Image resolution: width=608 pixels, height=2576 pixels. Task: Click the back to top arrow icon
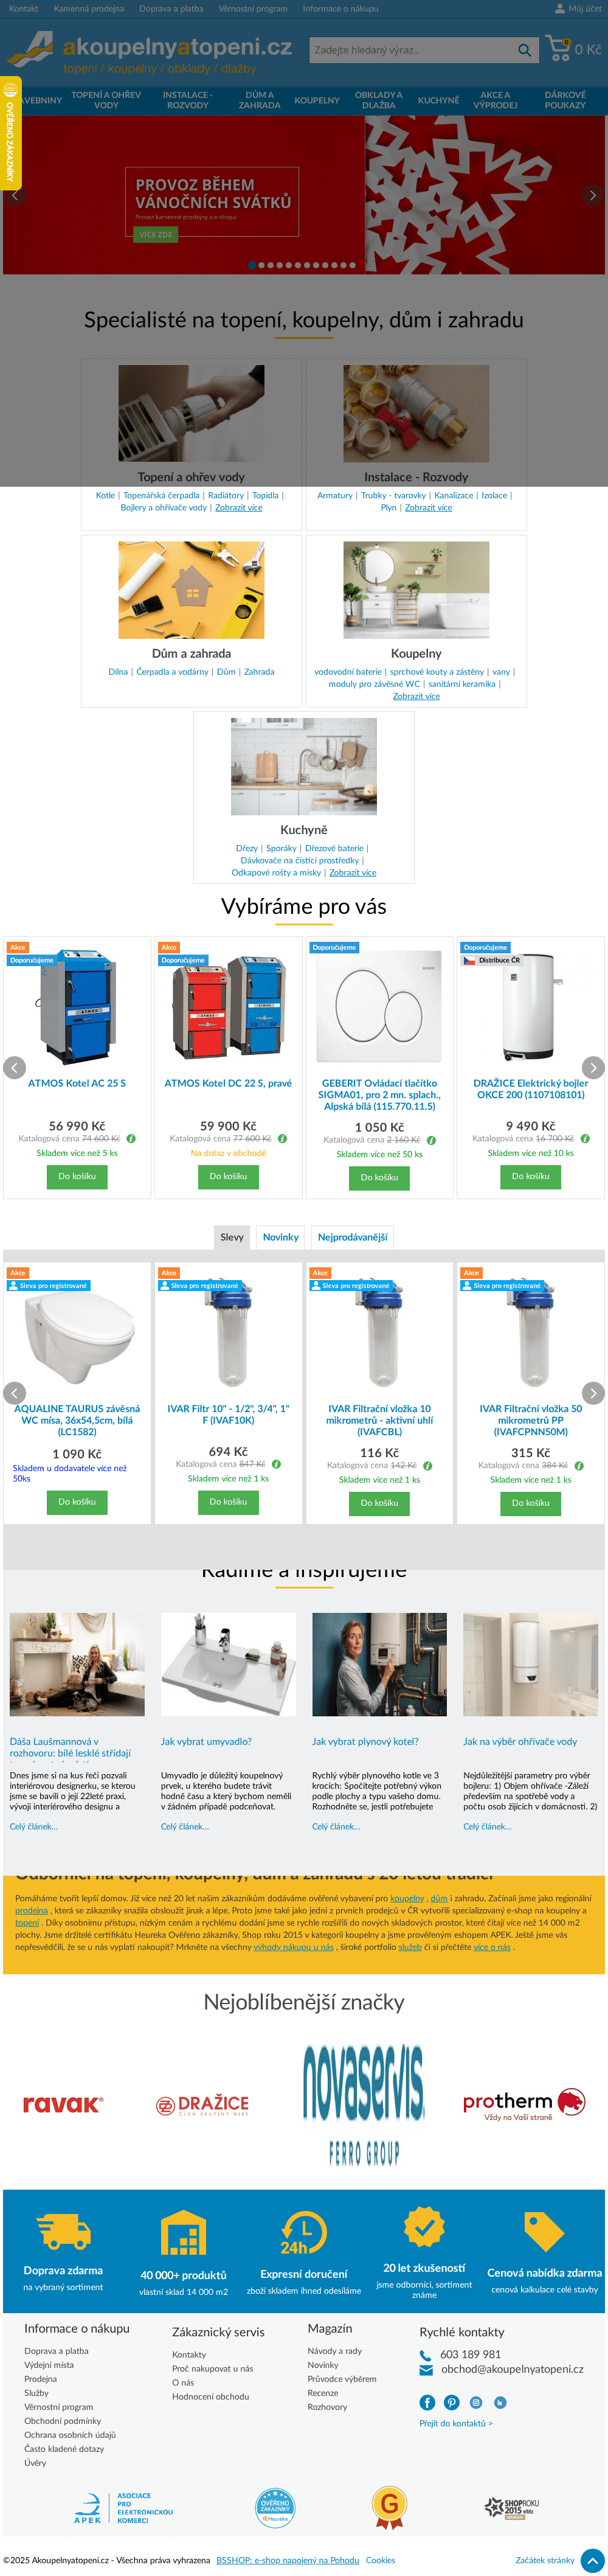[x=592, y=2560]
